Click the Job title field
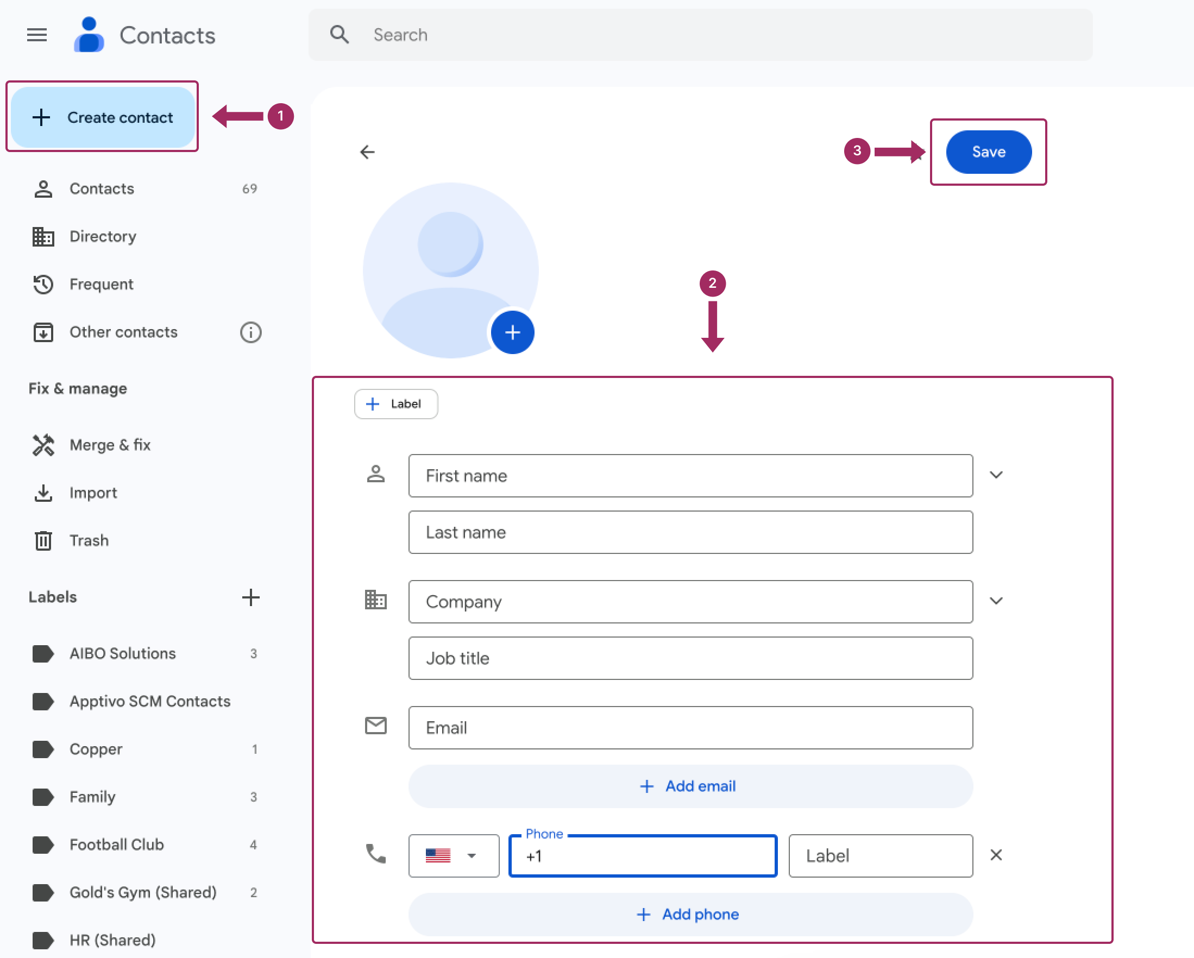The height and width of the screenshot is (958, 1194). point(690,658)
